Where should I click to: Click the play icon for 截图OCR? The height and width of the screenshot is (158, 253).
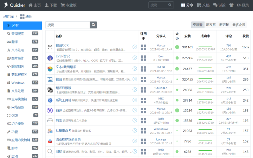135,47
